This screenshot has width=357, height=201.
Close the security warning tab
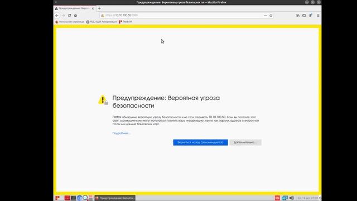93,8
